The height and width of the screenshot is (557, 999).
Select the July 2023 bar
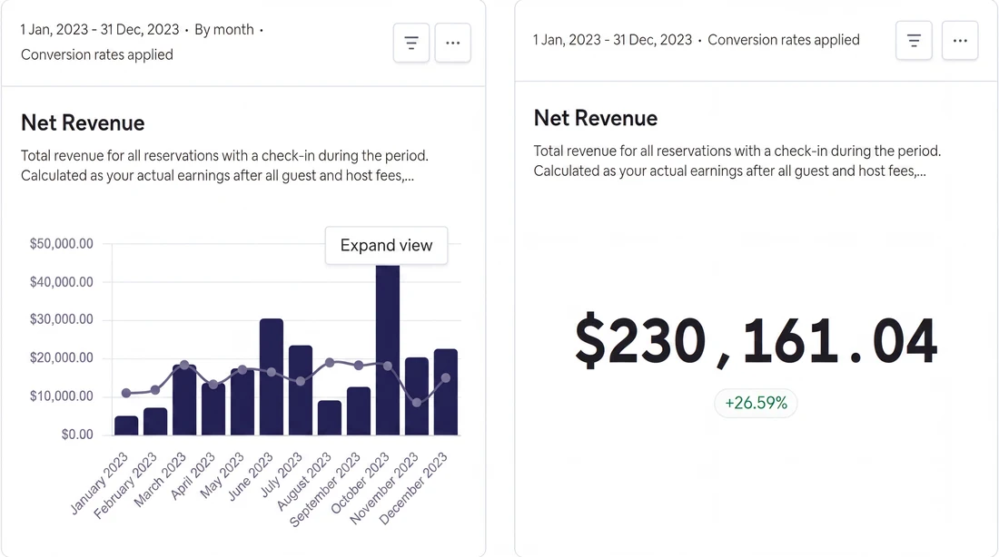tap(301, 390)
